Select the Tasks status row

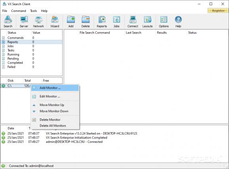pyautogui.click(x=31, y=50)
